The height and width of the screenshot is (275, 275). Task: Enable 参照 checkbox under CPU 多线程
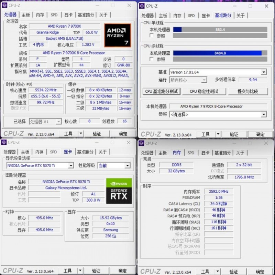(152, 59)
